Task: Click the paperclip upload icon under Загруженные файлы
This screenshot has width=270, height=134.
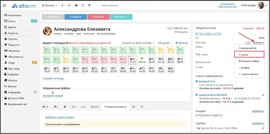Action: point(53,93)
